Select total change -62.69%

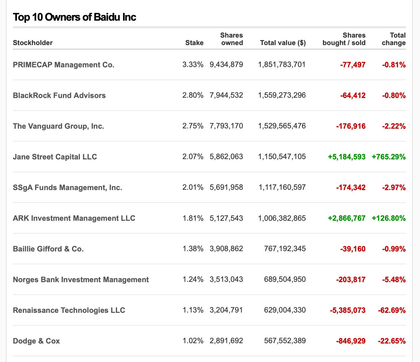coord(392,310)
